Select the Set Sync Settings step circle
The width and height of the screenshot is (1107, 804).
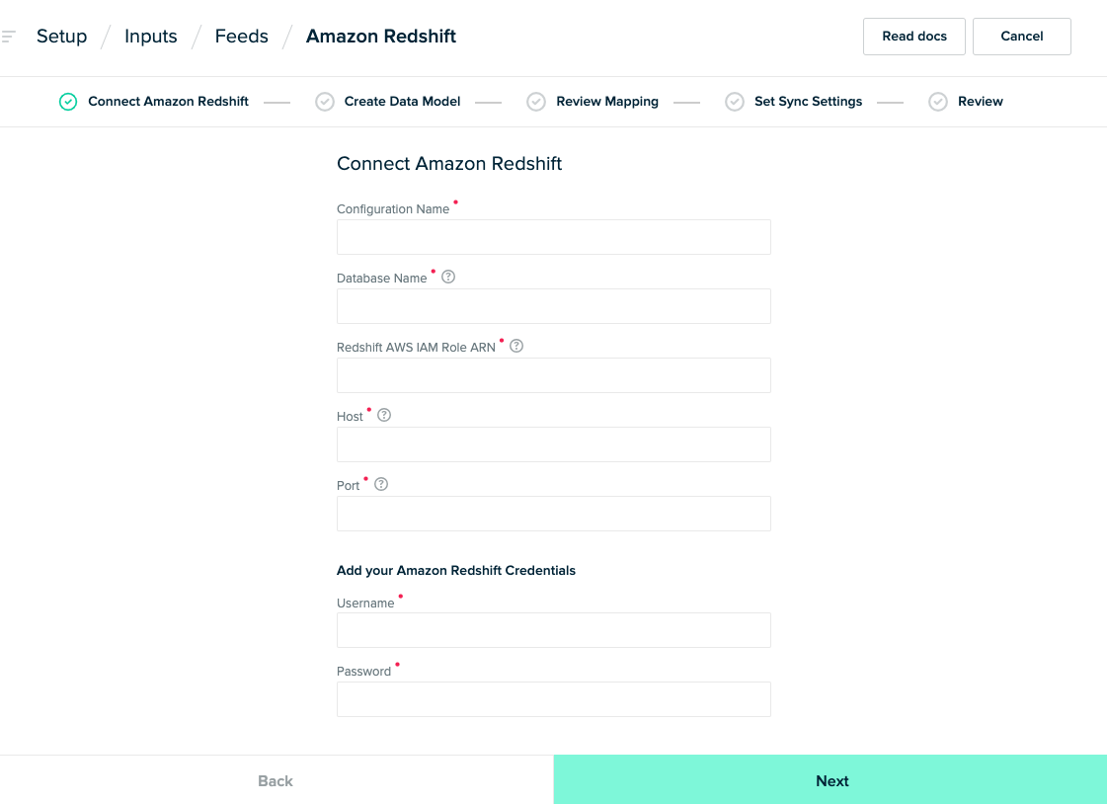click(x=735, y=102)
